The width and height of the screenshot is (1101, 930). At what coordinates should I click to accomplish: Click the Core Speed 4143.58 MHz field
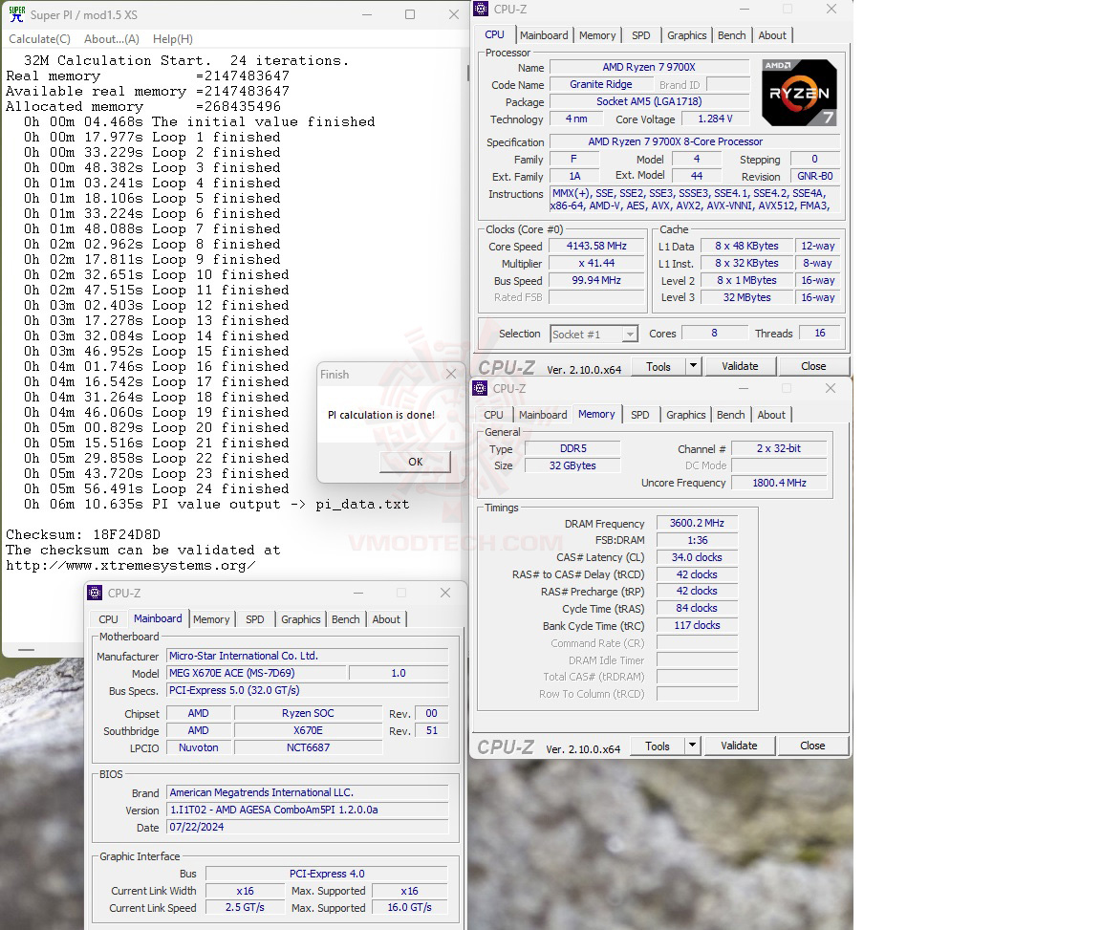click(x=596, y=246)
